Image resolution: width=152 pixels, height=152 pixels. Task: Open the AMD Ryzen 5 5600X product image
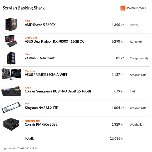[x=11, y=24]
